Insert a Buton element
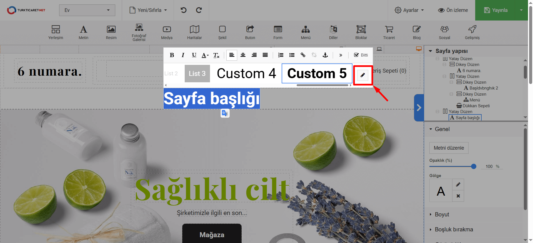Viewport: 533px width, 243px height. click(250, 32)
